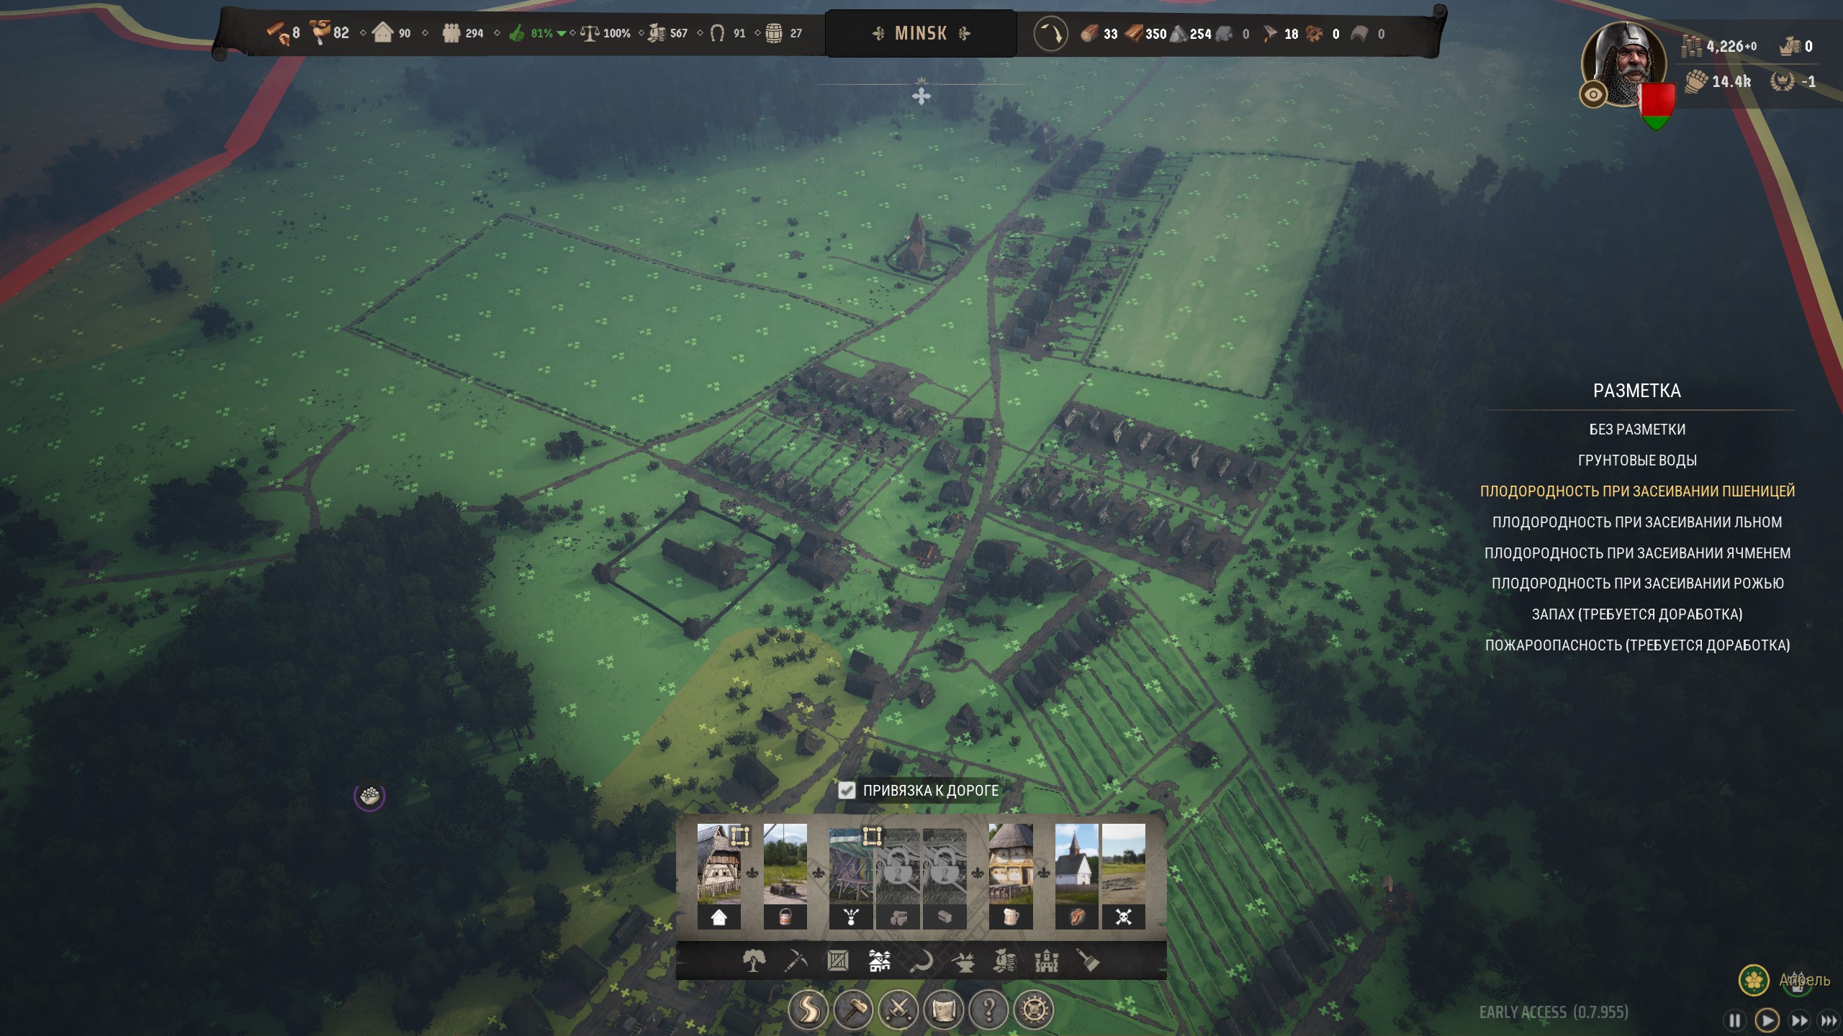Click the timber logs resource showing 33

pos(1090,33)
